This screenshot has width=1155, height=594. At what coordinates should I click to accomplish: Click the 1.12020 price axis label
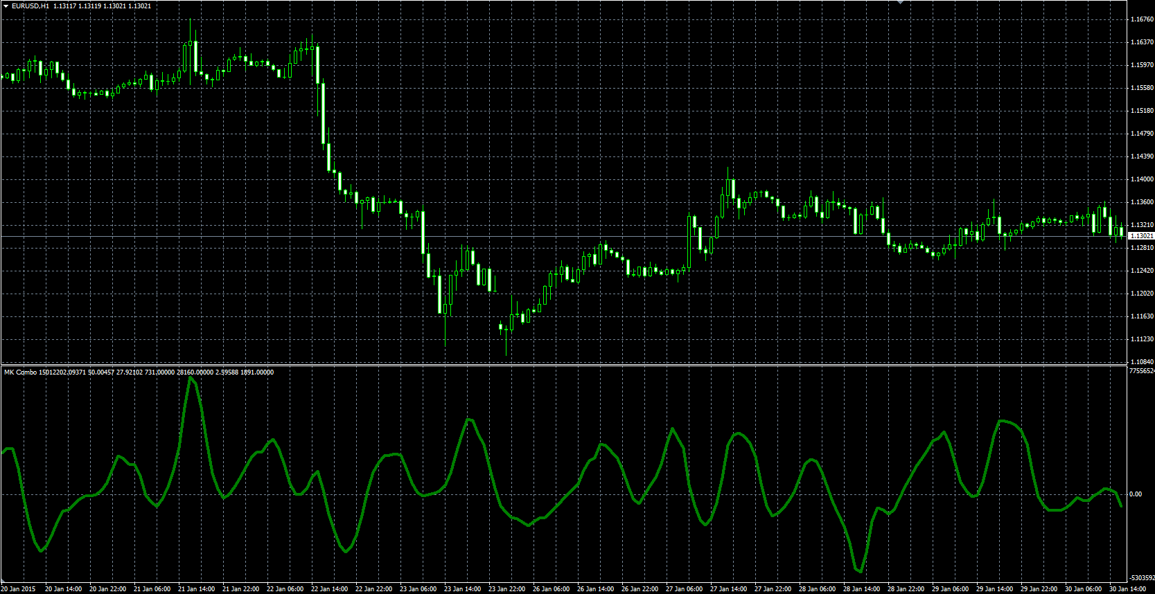[x=1142, y=294]
